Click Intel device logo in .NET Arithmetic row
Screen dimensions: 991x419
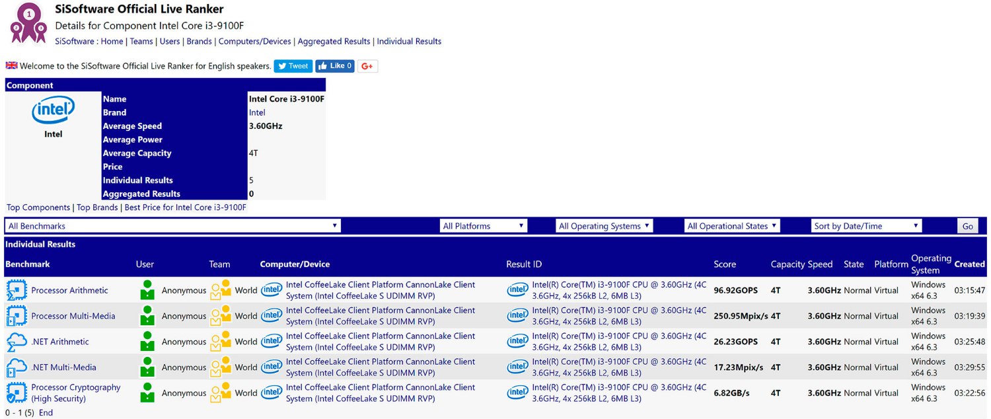[x=272, y=342]
